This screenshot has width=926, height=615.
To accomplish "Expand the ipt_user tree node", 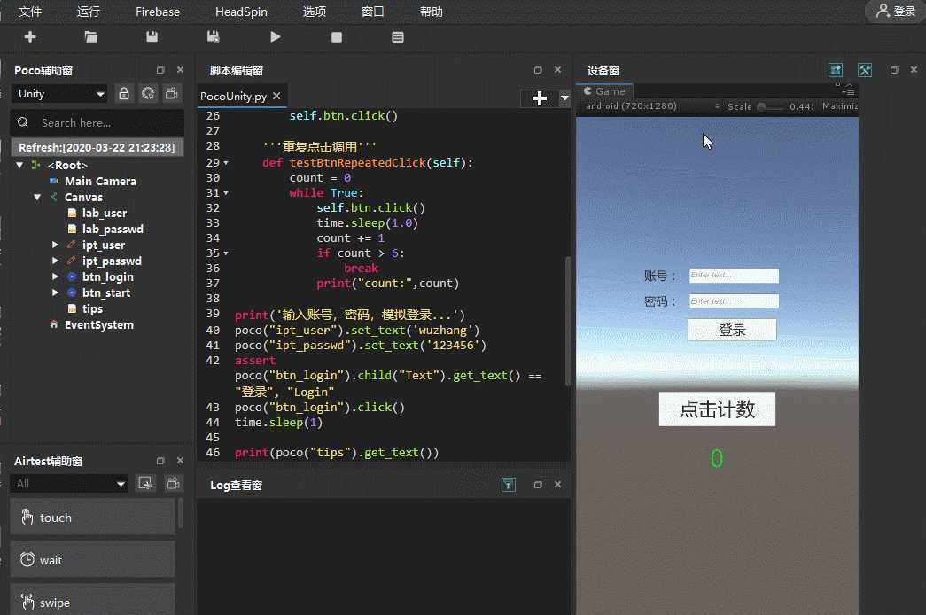I will coord(55,245).
